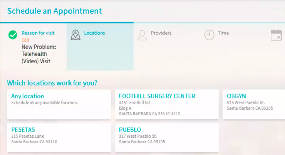Choose the Any location card
Image resolution: width=285 pixels, height=155 pixels.
tap(59, 104)
